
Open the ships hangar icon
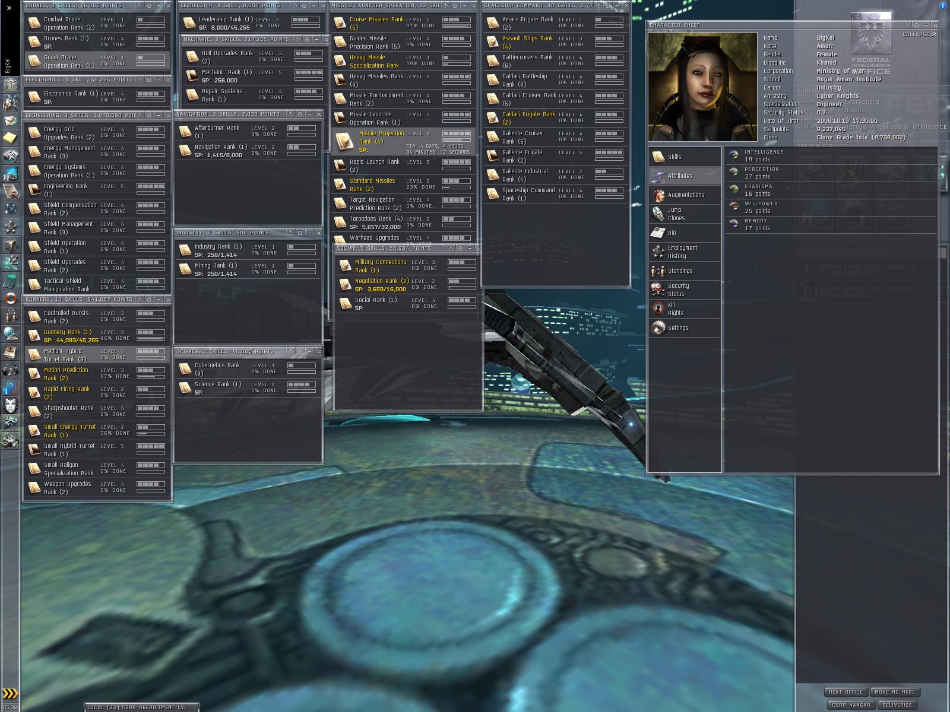click(10, 423)
